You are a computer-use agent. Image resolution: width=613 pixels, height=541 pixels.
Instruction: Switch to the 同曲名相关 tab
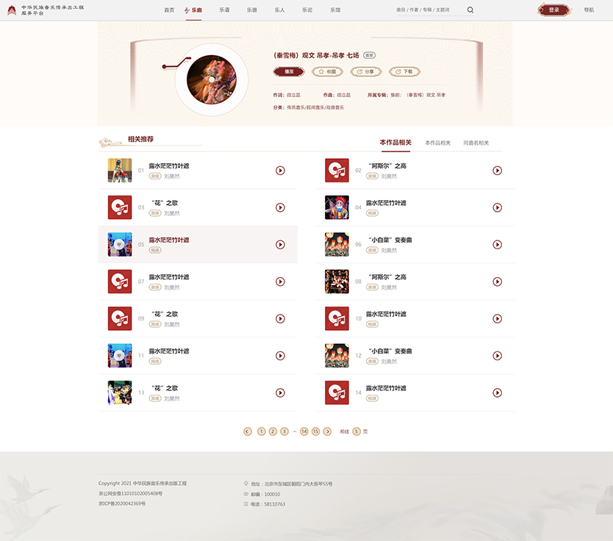[476, 143]
